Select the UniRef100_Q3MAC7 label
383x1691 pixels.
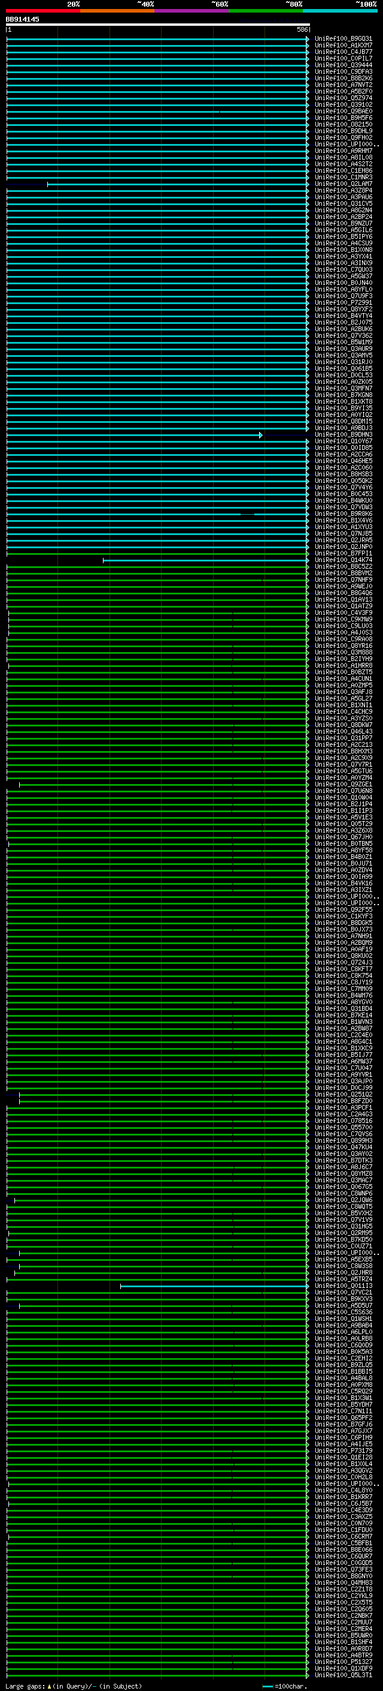point(344,1181)
